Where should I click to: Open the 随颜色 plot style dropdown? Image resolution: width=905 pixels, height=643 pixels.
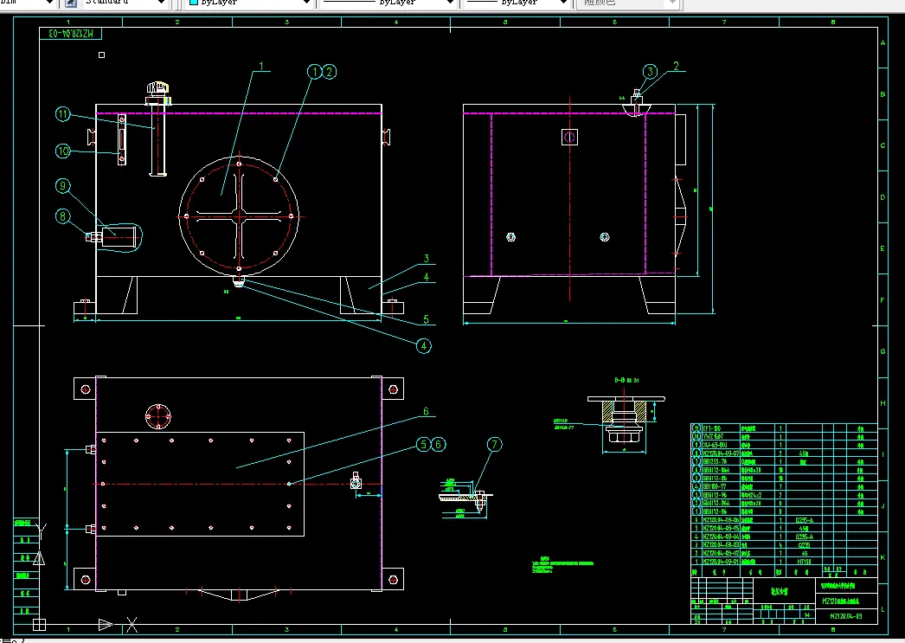671,3
